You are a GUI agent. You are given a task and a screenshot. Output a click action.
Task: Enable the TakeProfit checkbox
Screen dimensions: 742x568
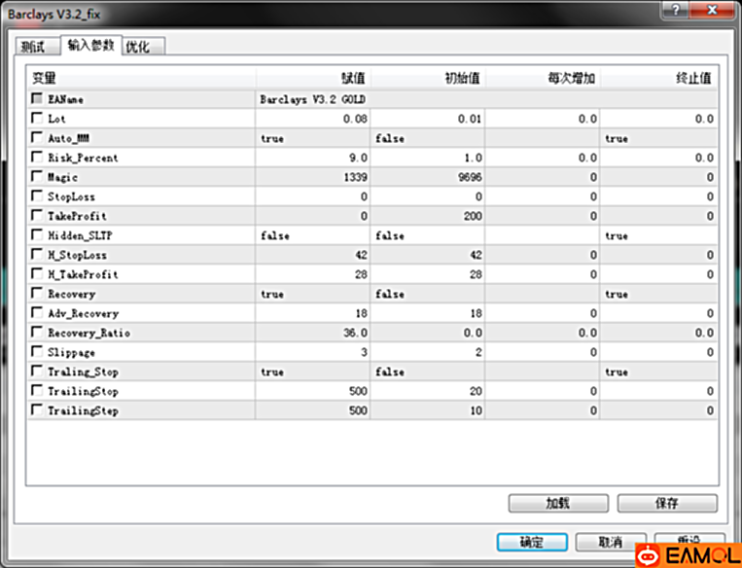(x=37, y=216)
